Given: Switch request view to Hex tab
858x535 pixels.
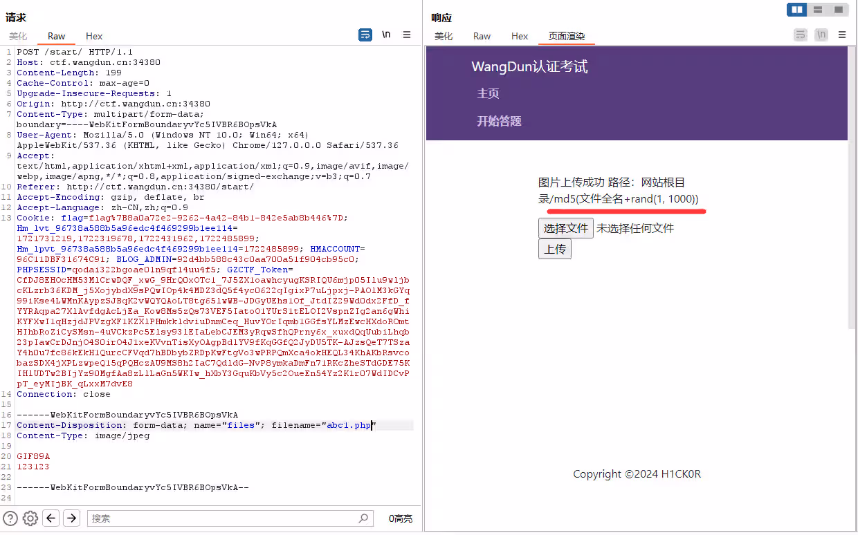Looking at the screenshot, I should pyautogui.click(x=94, y=36).
